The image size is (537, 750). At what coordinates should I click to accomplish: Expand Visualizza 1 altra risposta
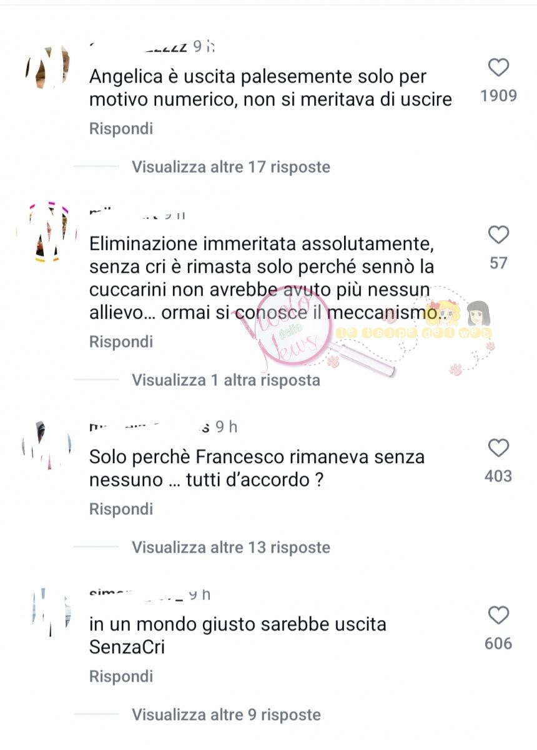coord(226,380)
